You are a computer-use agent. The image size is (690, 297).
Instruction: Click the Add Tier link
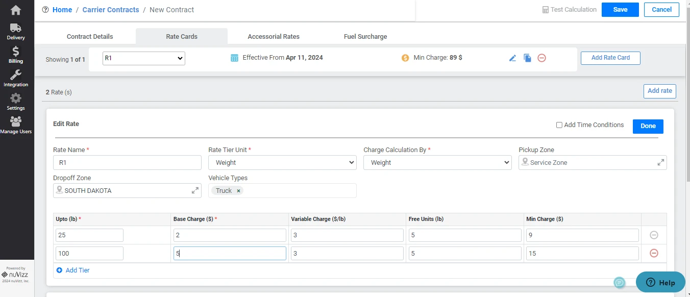coord(77,270)
